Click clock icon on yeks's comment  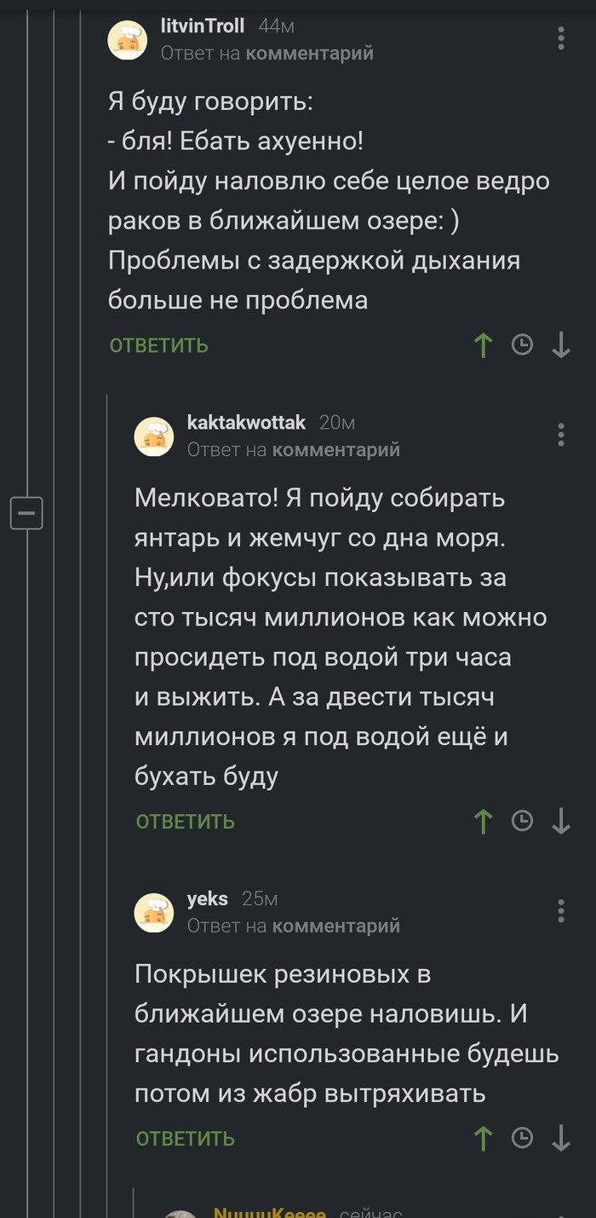point(522,1138)
